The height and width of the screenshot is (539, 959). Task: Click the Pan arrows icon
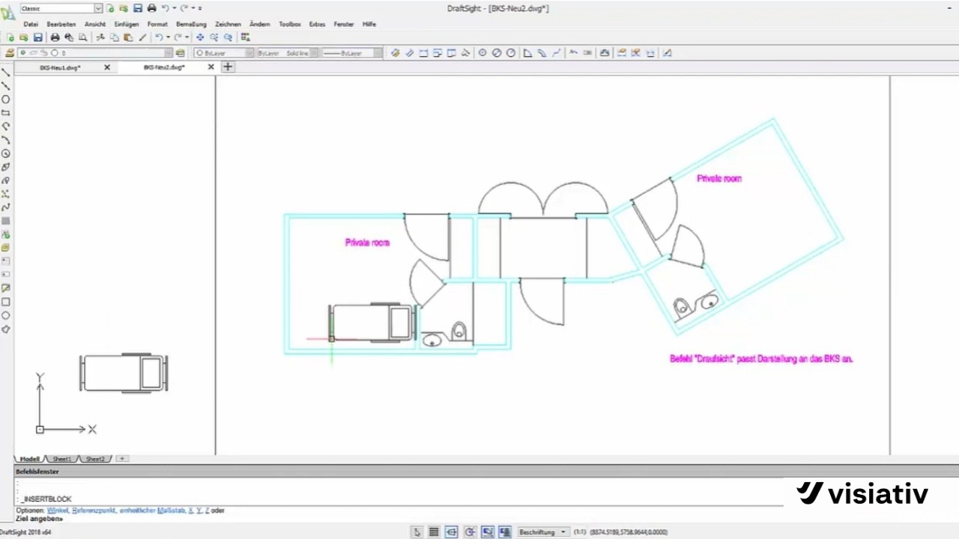point(200,37)
